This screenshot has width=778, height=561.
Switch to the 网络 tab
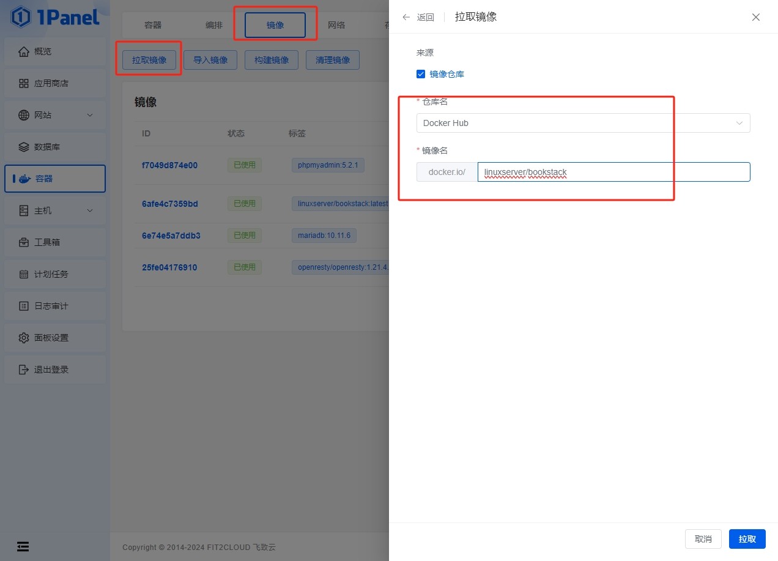[336, 25]
